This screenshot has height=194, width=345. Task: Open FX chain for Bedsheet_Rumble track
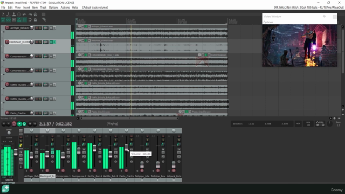click(x=51, y=42)
